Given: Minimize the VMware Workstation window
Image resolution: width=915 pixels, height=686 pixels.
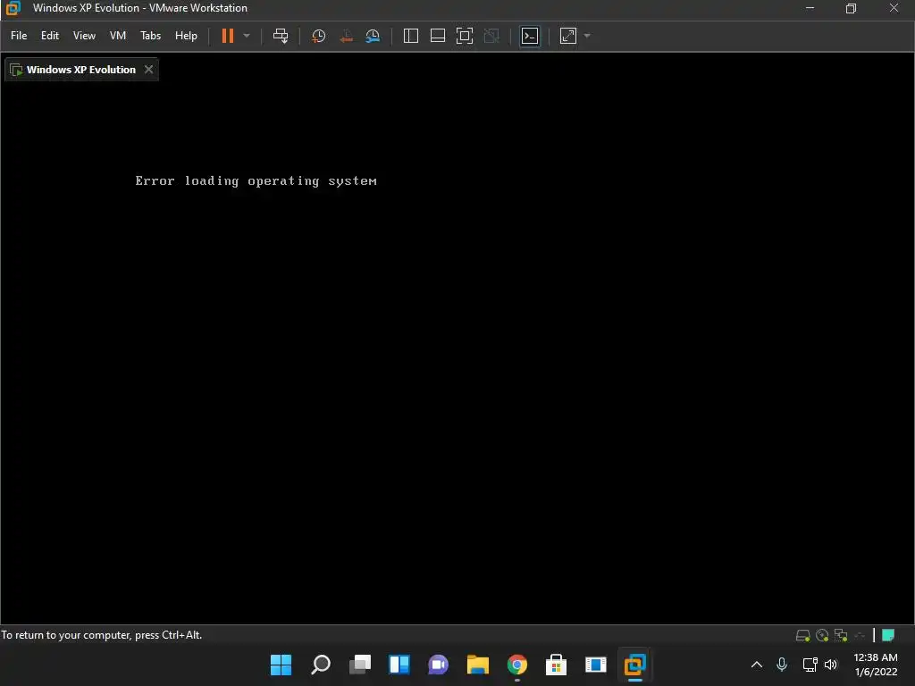Looking at the screenshot, I should [x=810, y=8].
